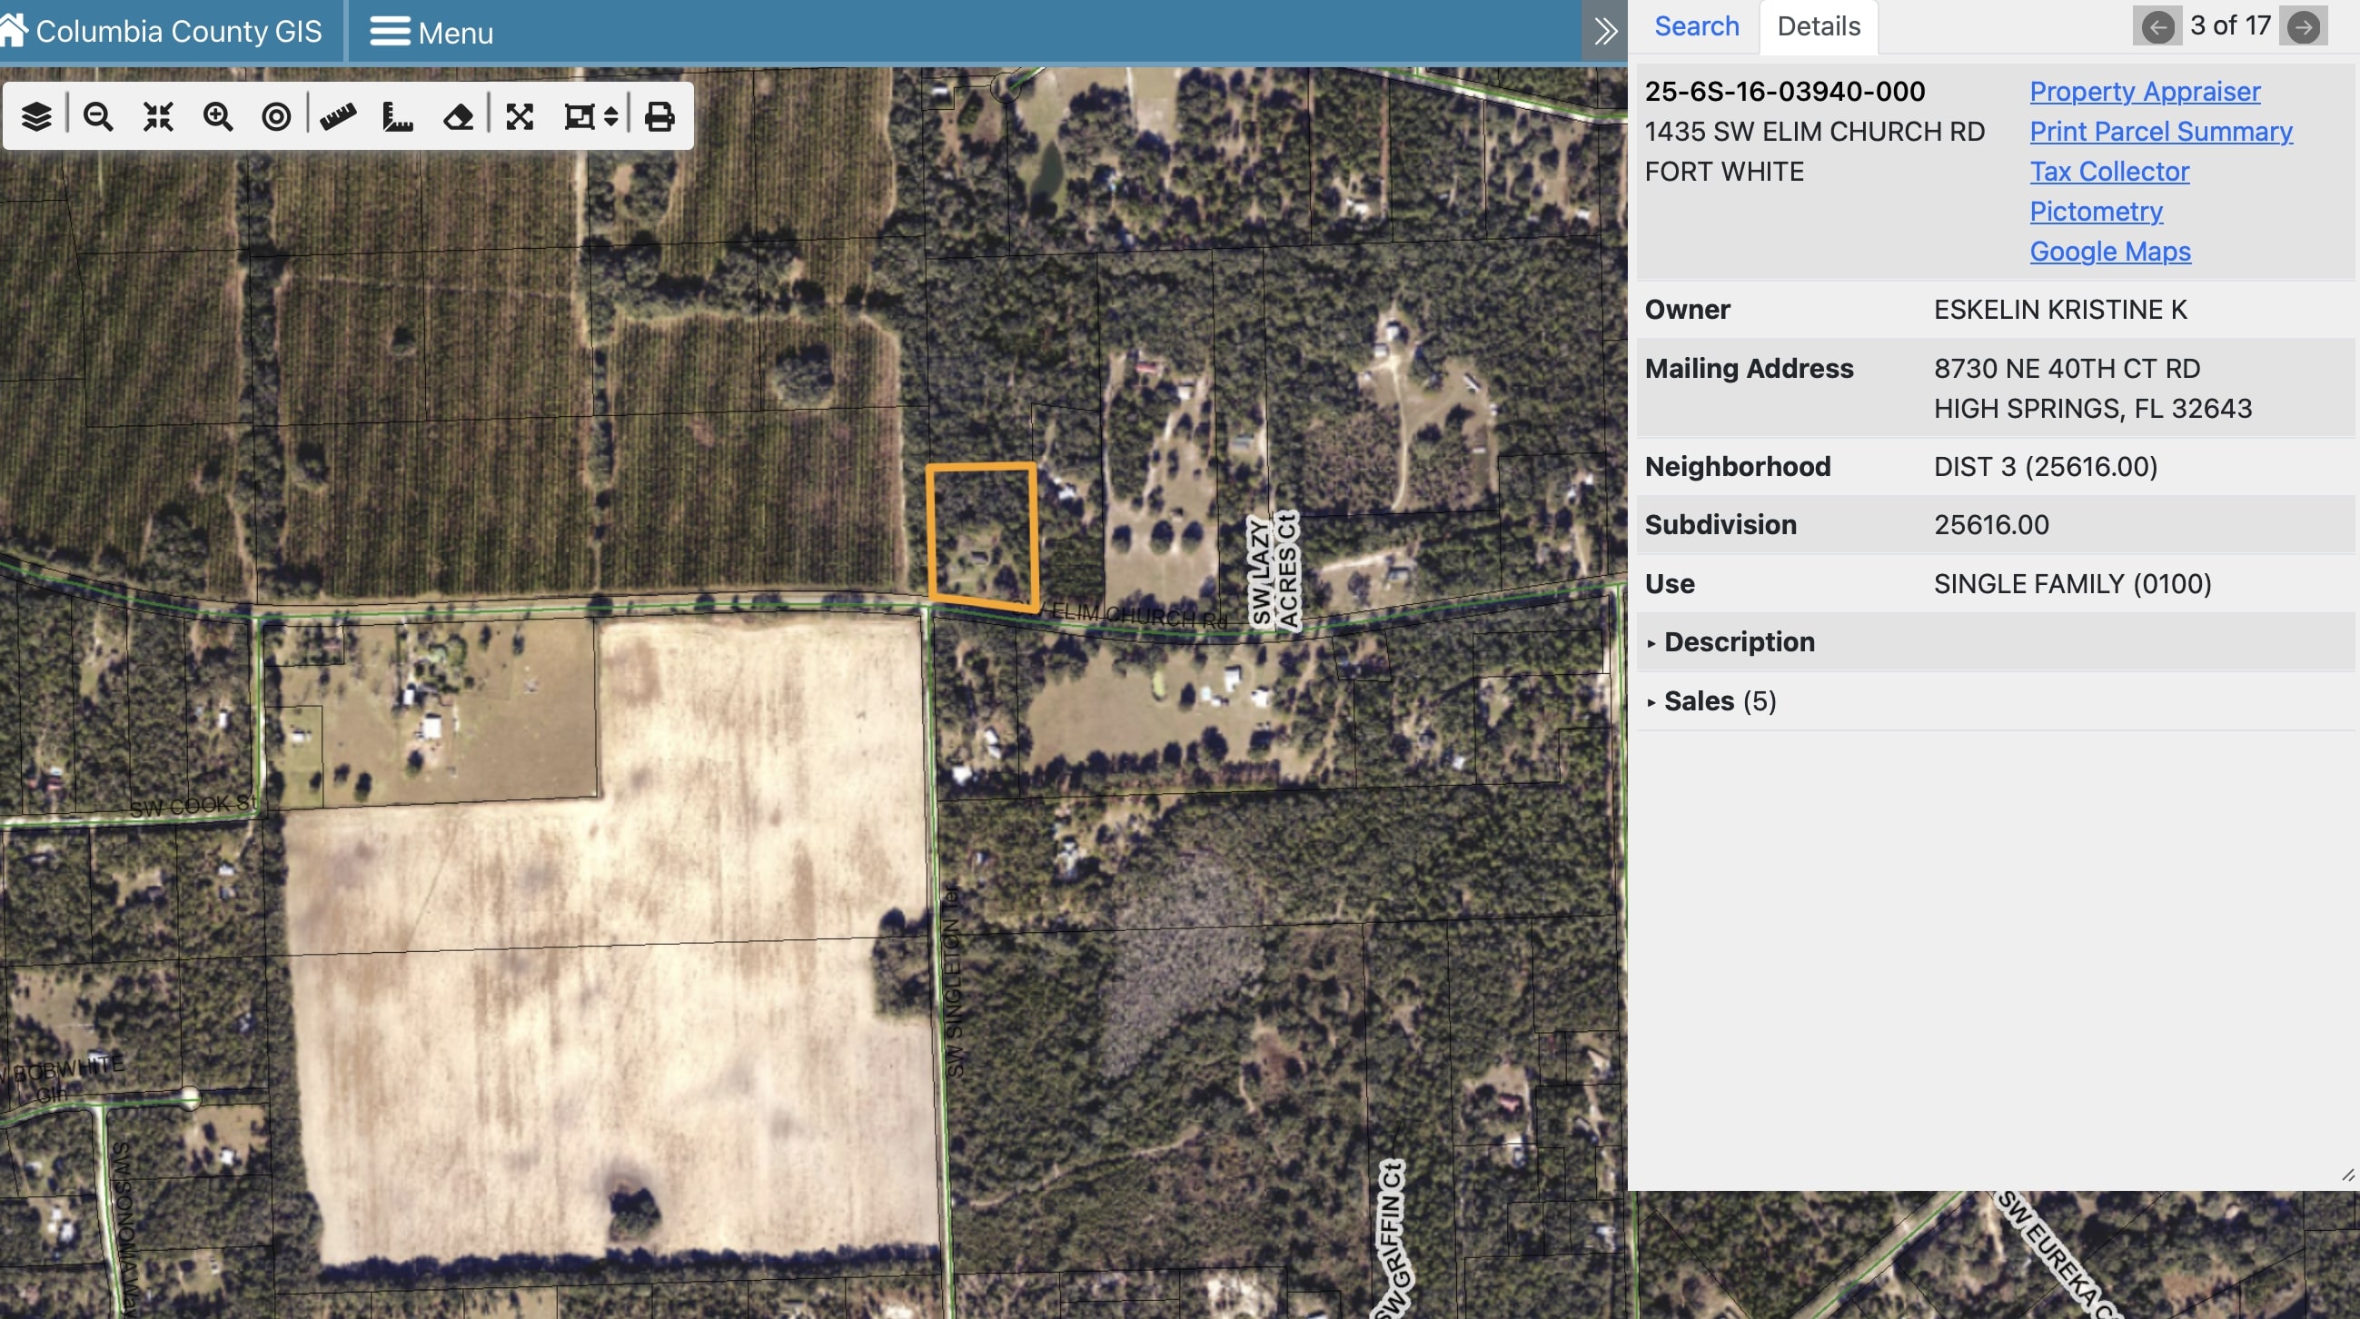
Task: Click the highlighted orange parcel on map
Action: [981, 534]
